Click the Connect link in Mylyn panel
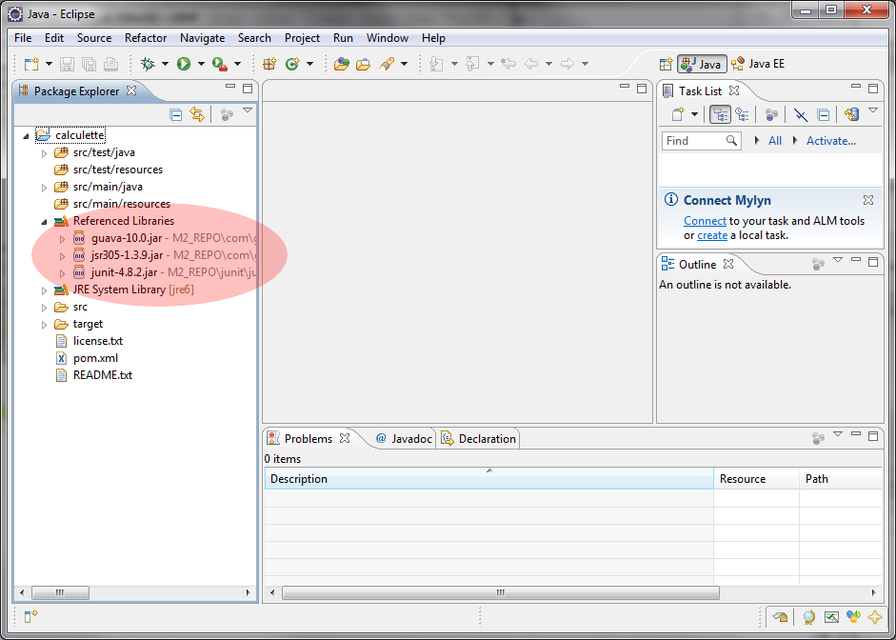Screen dimensions: 896x640 point(705,220)
